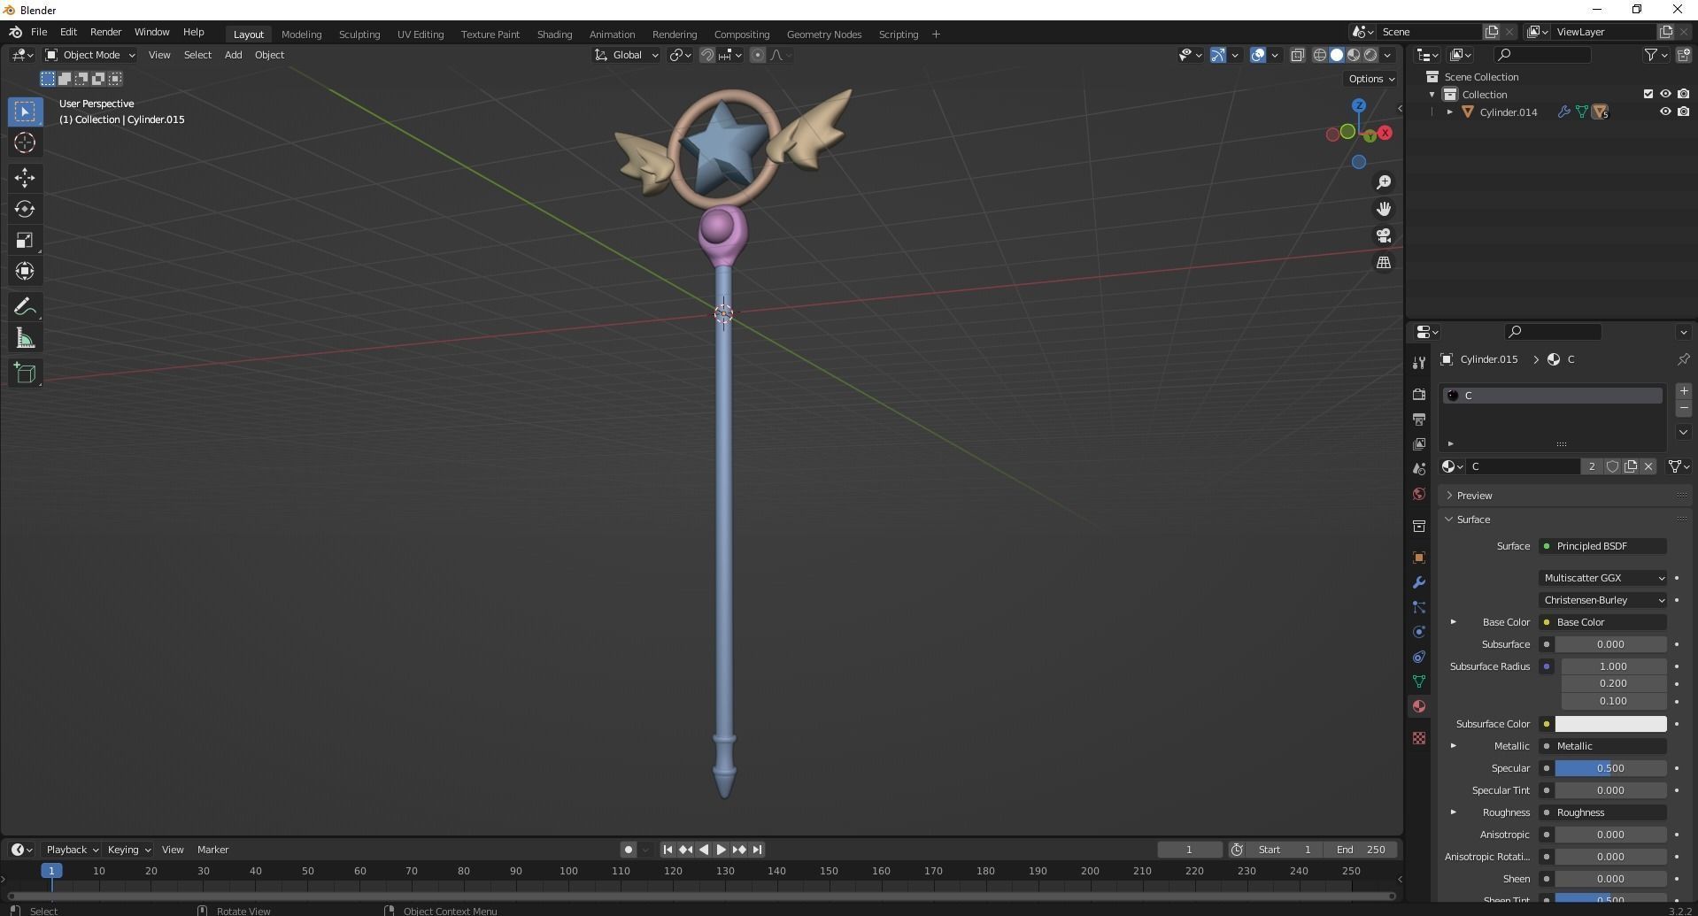Image resolution: width=1698 pixels, height=916 pixels.
Task: Open the viewport Add menu
Action: pyautogui.click(x=233, y=55)
